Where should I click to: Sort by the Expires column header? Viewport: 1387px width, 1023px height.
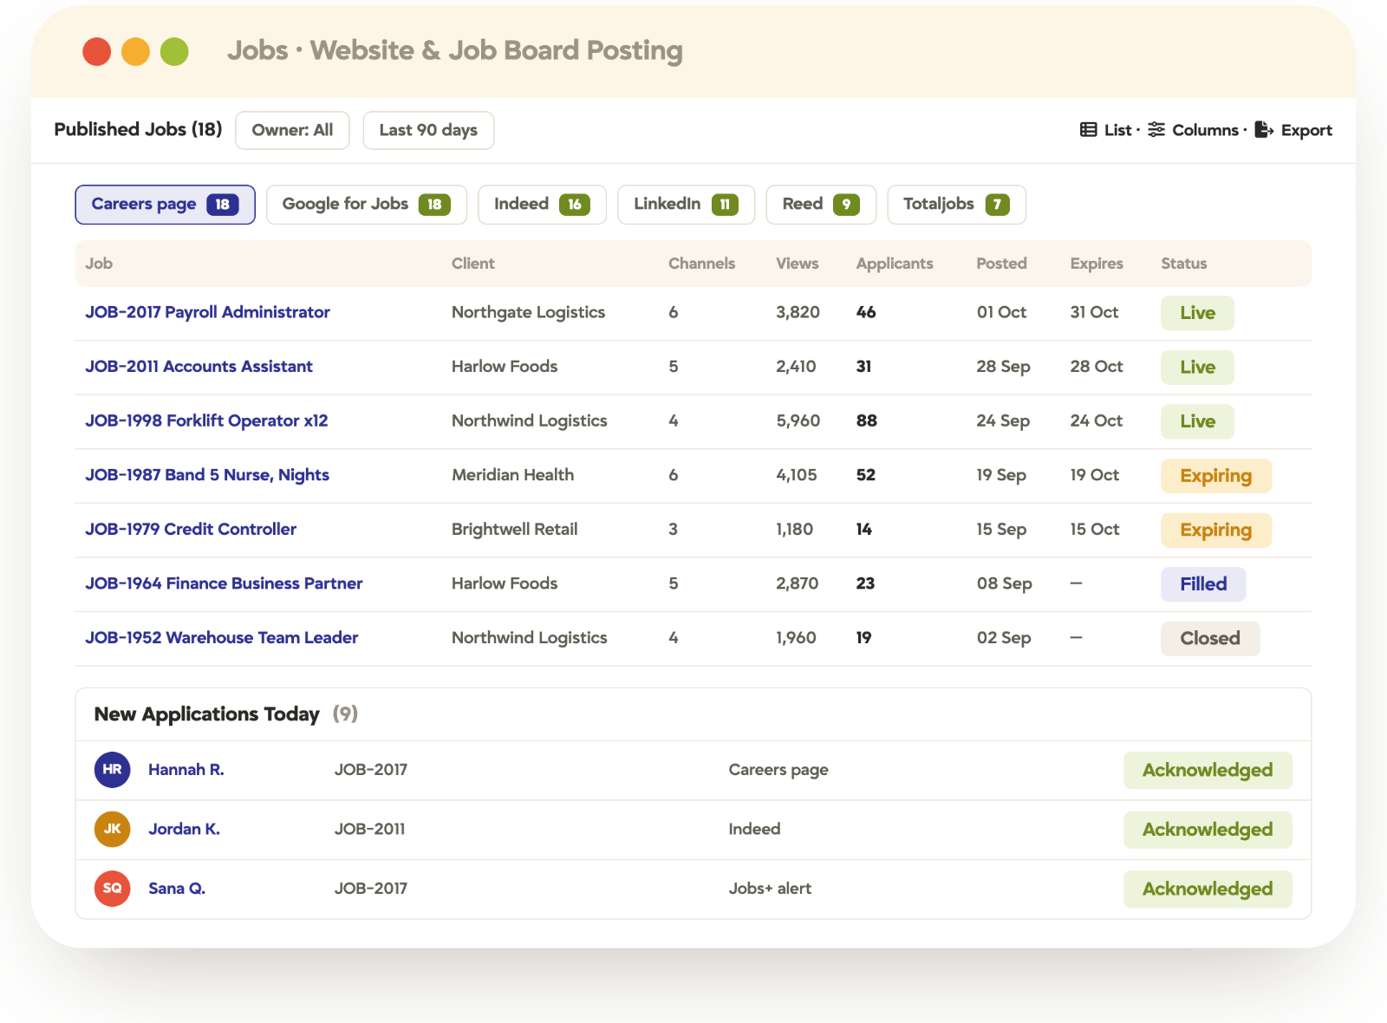coord(1097,264)
